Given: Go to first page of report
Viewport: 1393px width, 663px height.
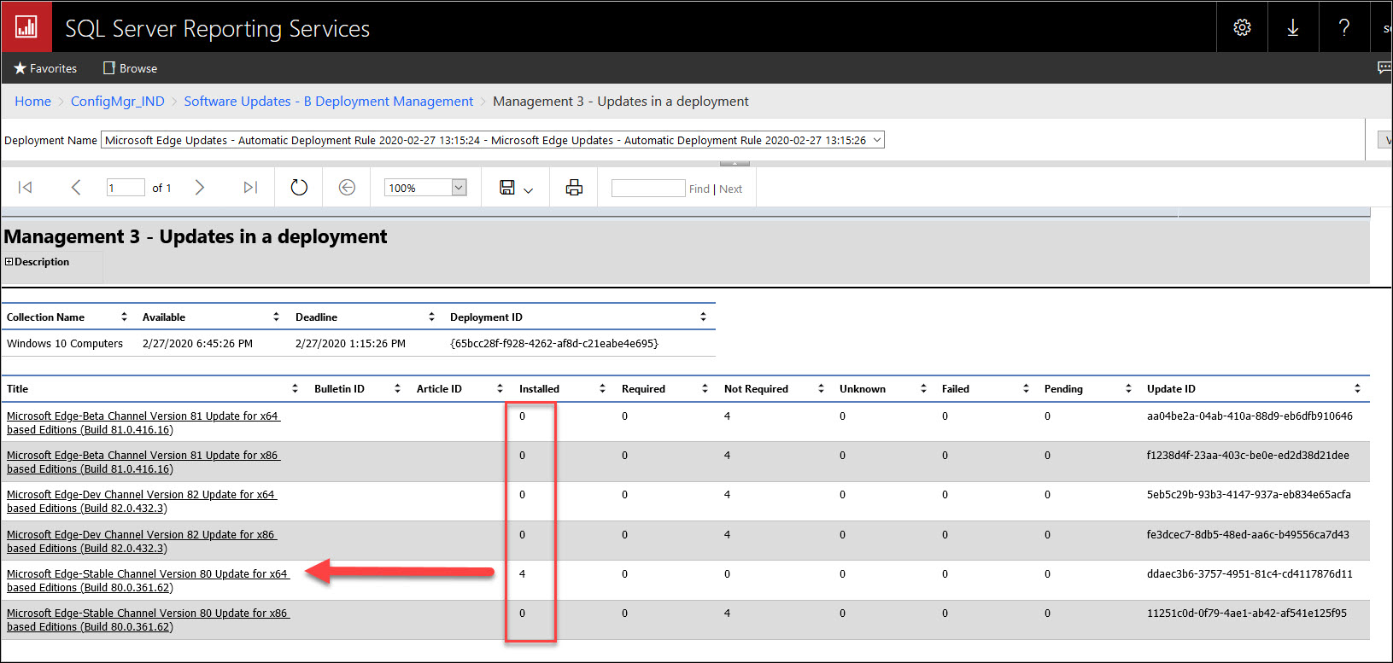Looking at the screenshot, I should (25, 188).
